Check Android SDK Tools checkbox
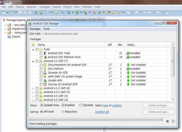The height and width of the screenshot is (132, 182). click(x=41, y=53)
